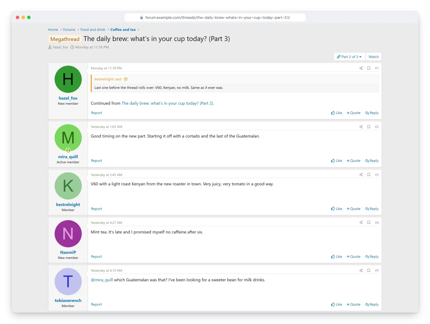Bookmark mira_quill's post #2
This screenshot has height=324, width=430.
(369, 127)
